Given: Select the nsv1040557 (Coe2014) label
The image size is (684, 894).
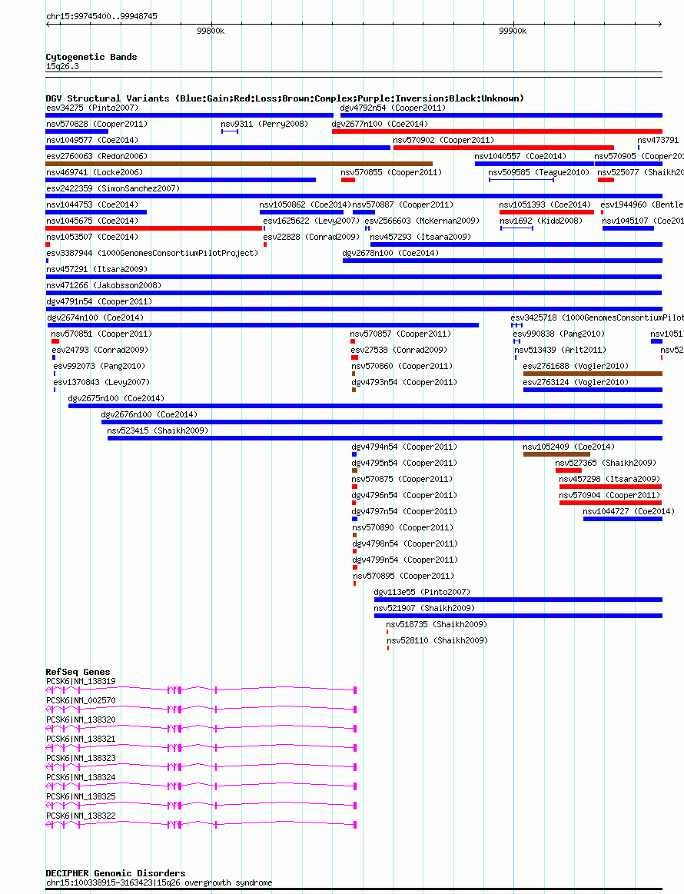Looking at the screenshot, I should 520,155.
